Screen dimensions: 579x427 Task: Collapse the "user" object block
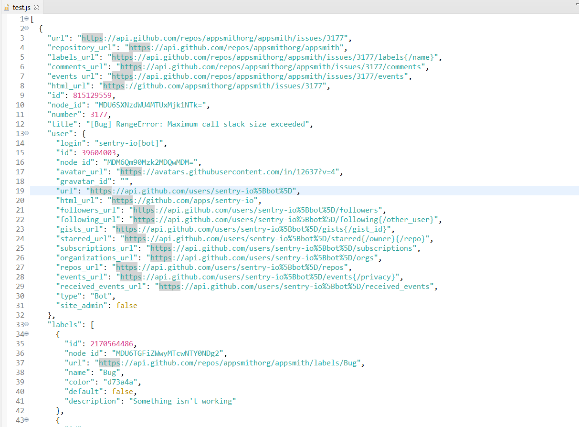coord(26,133)
